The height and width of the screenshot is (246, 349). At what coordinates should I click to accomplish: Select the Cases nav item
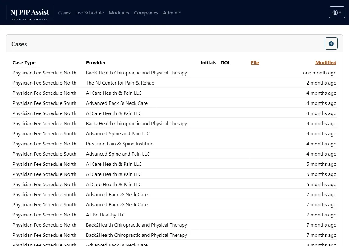coord(64,13)
